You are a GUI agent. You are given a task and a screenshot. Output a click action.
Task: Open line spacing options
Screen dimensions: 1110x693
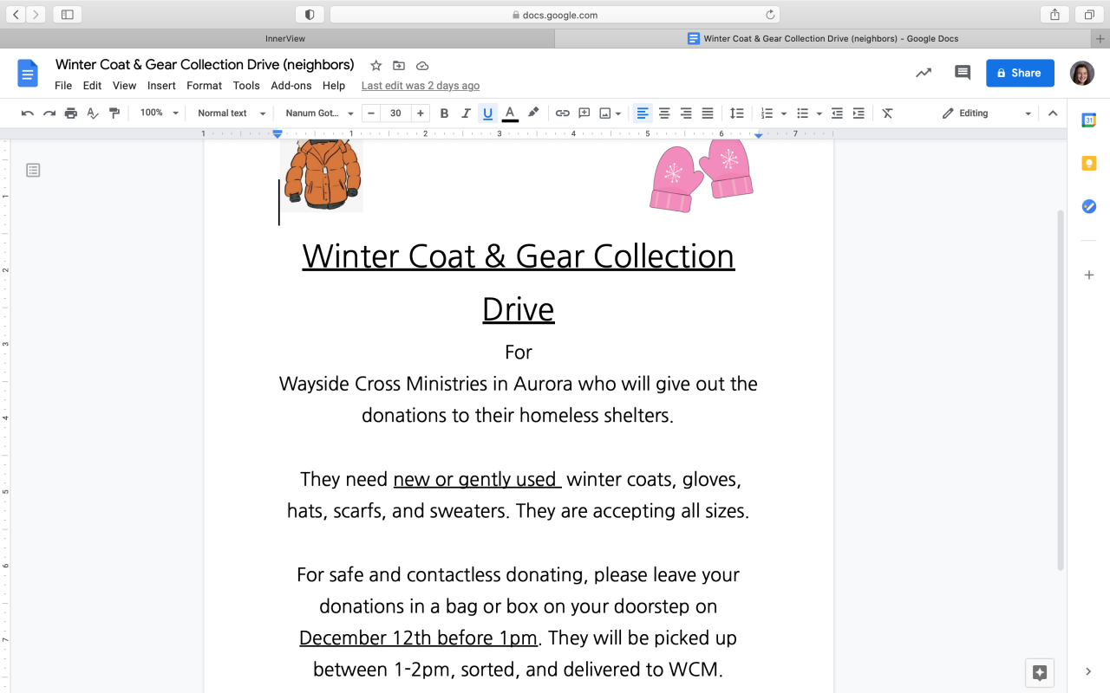[x=736, y=113]
